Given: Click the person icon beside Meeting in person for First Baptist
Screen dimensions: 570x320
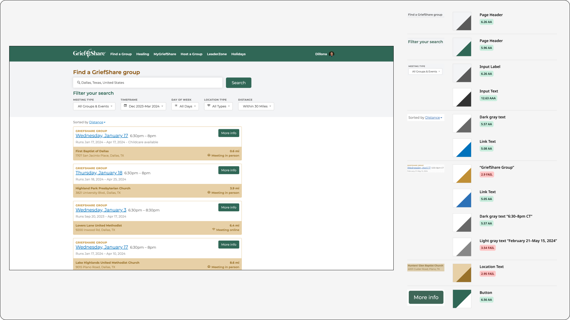Looking at the screenshot, I should [x=209, y=155].
